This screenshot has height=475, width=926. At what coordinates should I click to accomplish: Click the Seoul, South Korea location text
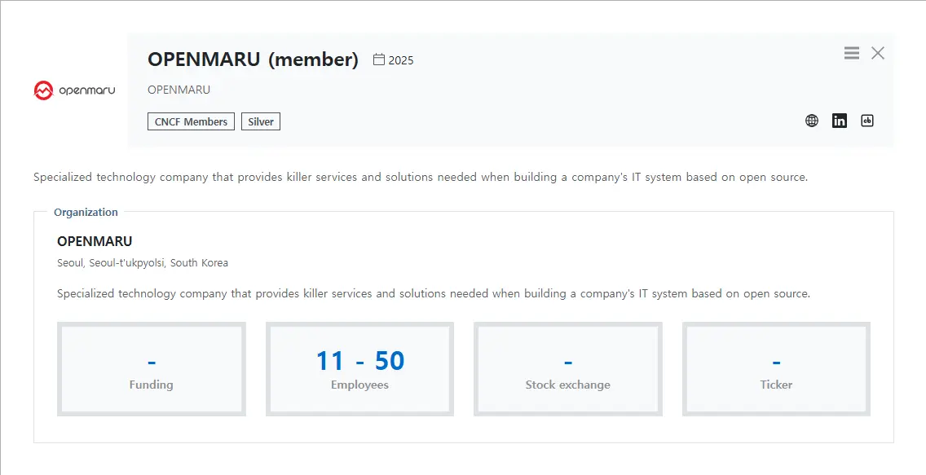pos(143,263)
